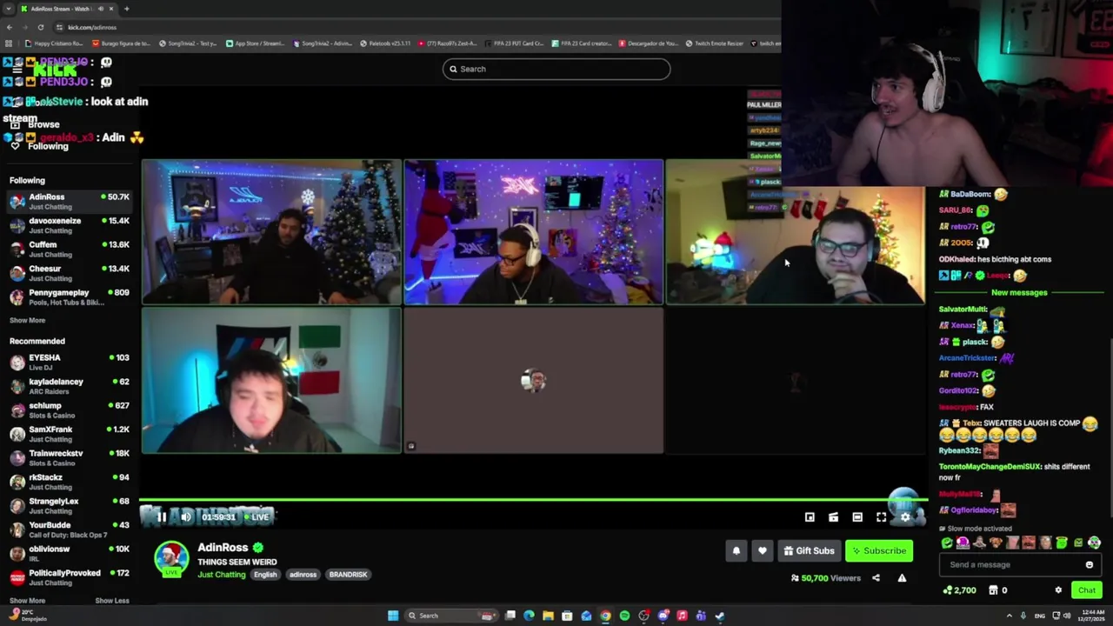
Task: Reload the page with browser refresh
Action: tap(40, 27)
